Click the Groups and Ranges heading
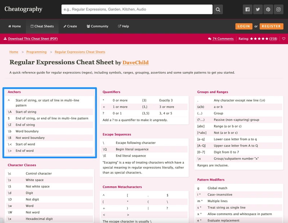 click(x=212, y=92)
